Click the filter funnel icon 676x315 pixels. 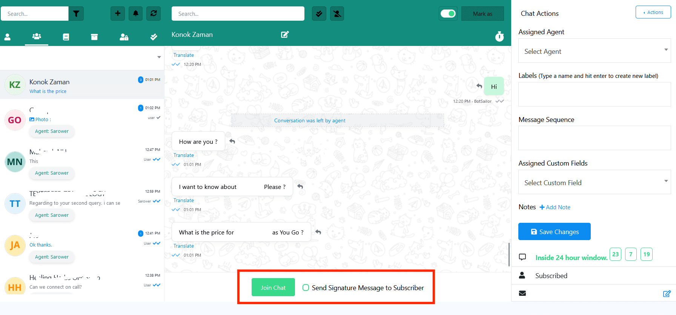(76, 14)
